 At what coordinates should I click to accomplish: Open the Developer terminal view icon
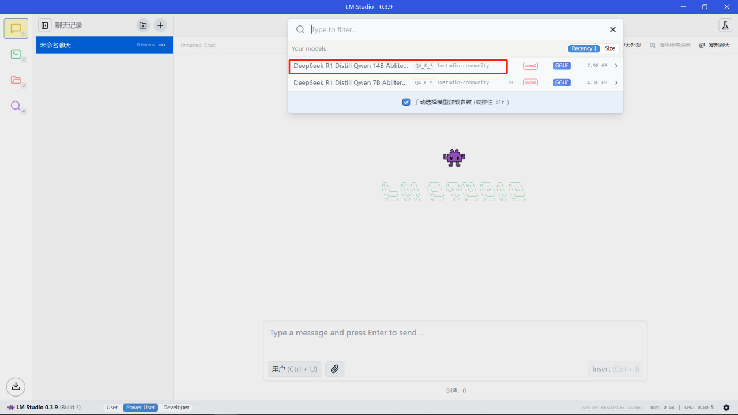pos(16,54)
